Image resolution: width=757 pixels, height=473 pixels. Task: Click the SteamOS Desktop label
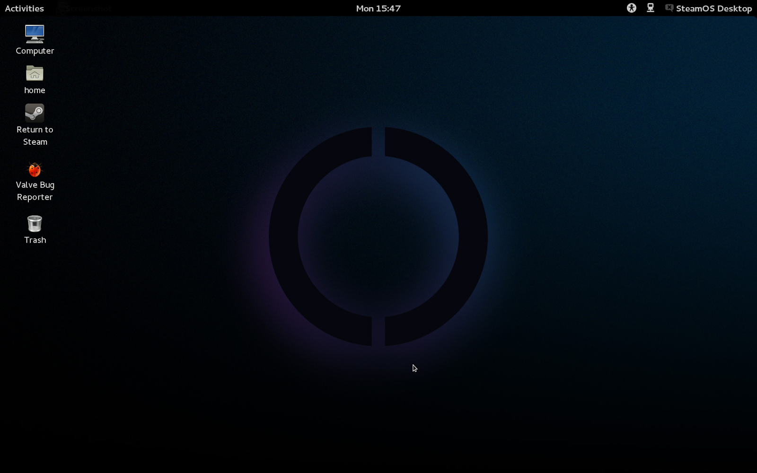(713, 8)
